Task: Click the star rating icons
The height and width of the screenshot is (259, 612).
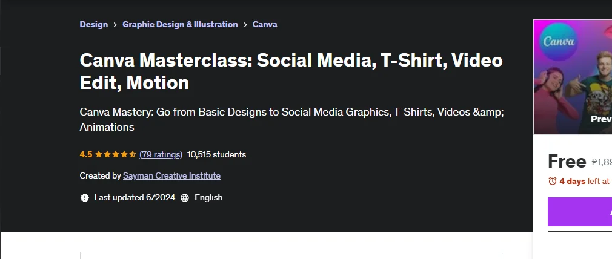Action: (x=115, y=154)
